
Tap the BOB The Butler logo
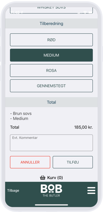tap(51, 191)
